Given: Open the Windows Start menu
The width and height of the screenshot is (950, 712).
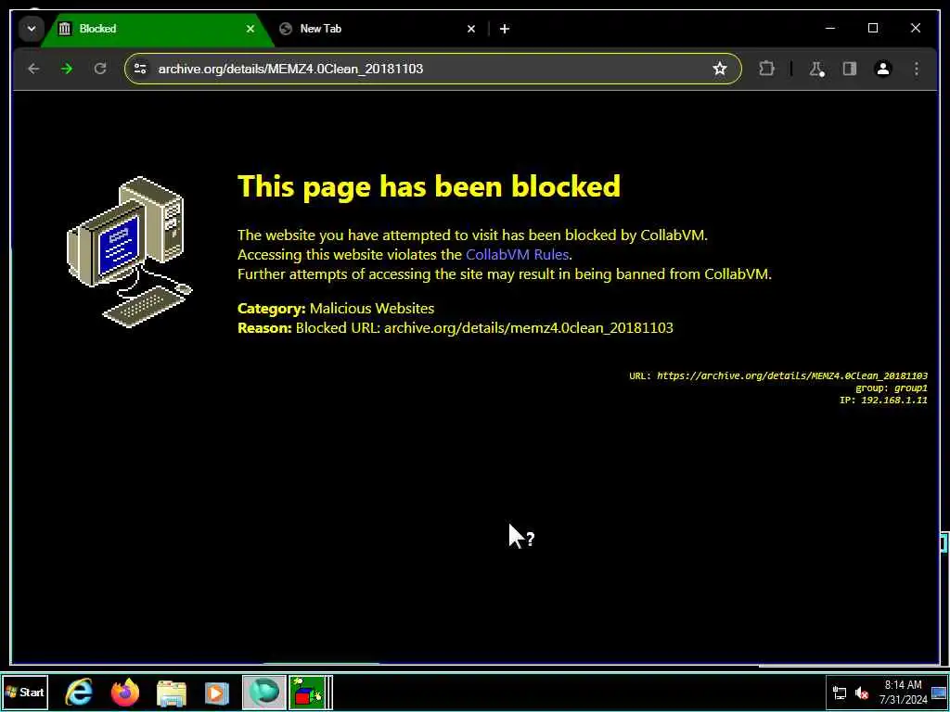Looking at the screenshot, I should pyautogui.click(x=25, y=693).
